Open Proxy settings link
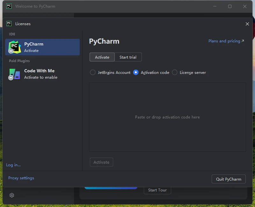The image size is (255, 207). coord(21,178)
